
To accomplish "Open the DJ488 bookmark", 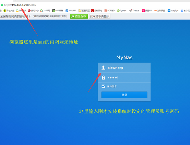I will tap(58, 11).
